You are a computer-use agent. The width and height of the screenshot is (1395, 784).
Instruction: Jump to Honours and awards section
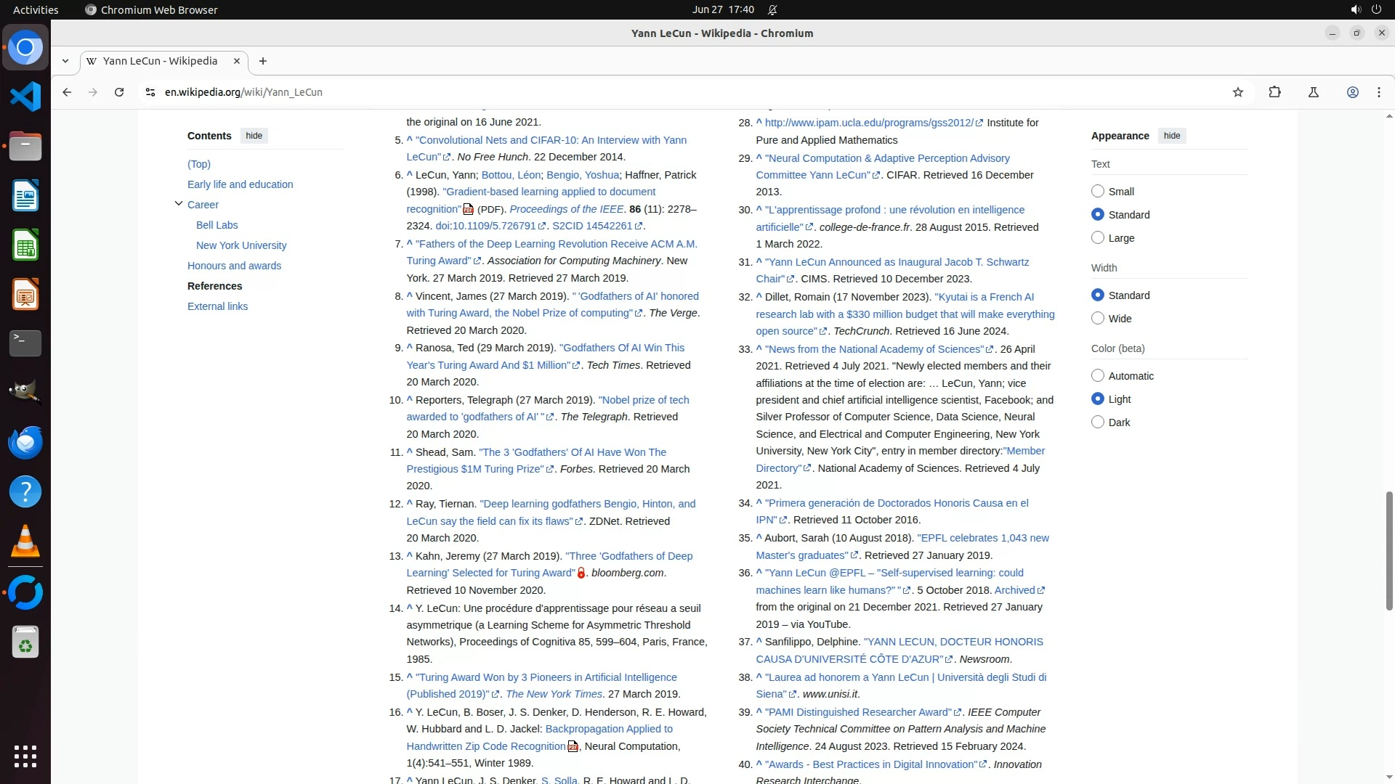[x=234, y=266]
